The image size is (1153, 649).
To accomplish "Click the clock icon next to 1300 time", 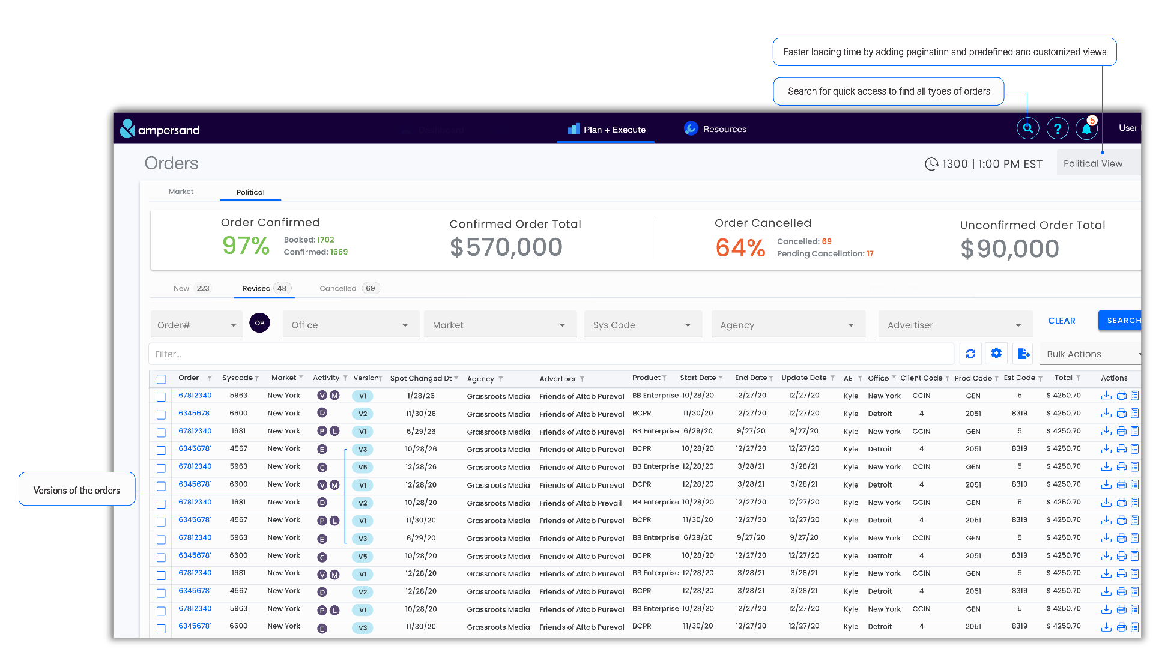I will [931, 164].
